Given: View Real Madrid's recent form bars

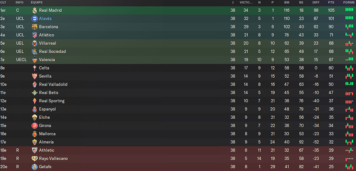Looking at the screenshot, I should [x=349, y=10].
